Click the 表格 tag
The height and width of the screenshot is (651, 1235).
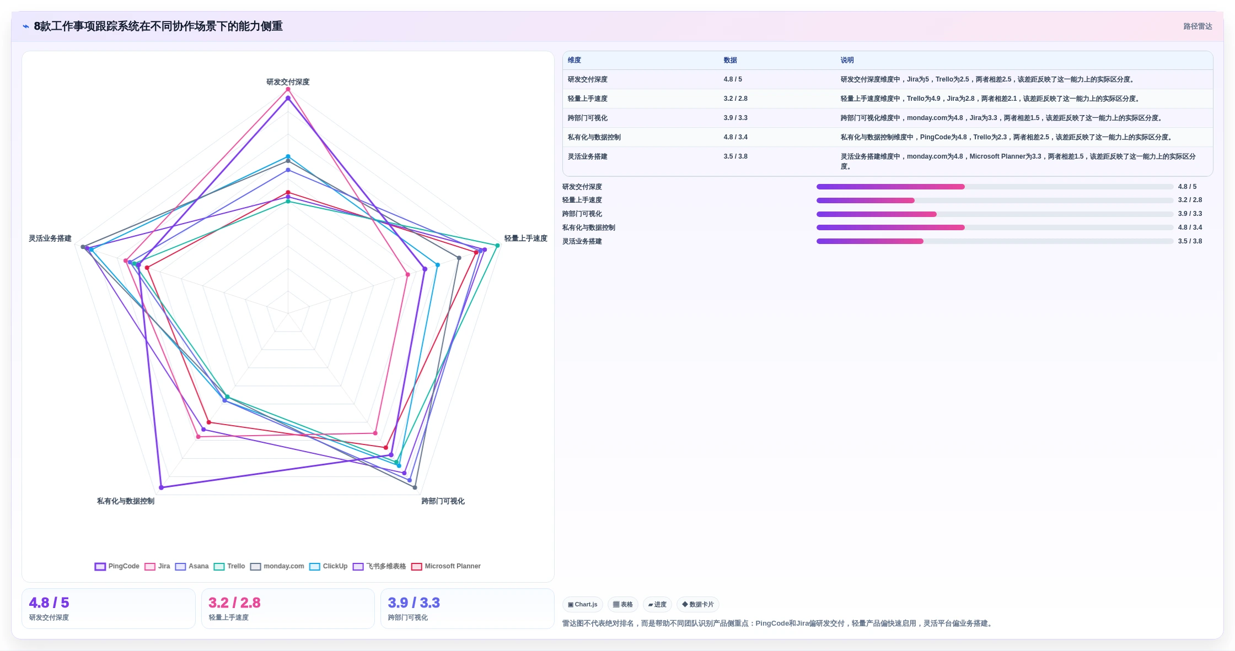[x=623, y=604]
